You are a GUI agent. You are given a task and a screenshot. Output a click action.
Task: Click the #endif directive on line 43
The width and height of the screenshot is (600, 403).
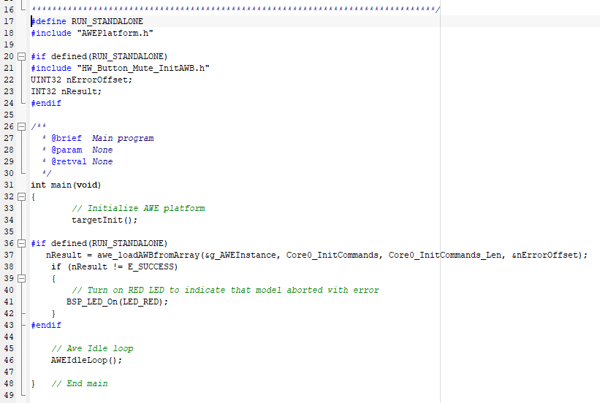coord(46,325)
